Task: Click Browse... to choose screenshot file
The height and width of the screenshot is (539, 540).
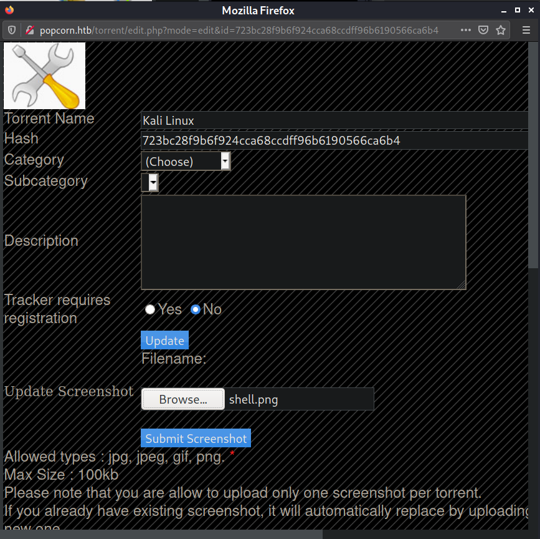Action: tap(183, 399)
